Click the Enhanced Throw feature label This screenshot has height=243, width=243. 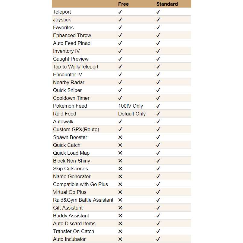pos(72,36)
